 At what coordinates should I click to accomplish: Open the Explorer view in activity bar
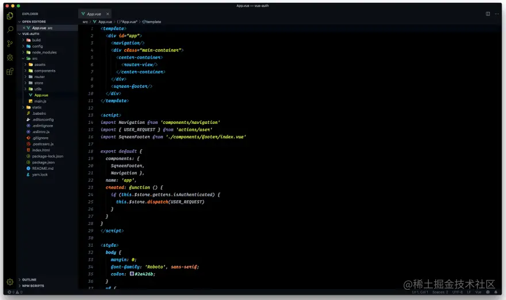pyautogui.click(x=10, y=15)
